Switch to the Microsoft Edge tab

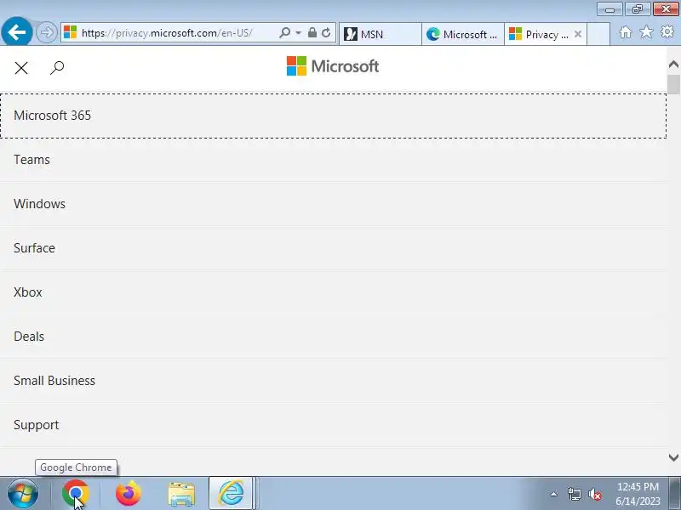click(x=462, y=34)
